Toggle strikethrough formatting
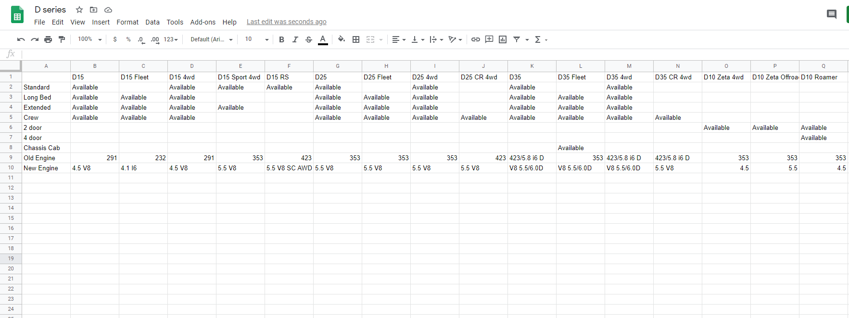 click(x=309, y=39)
